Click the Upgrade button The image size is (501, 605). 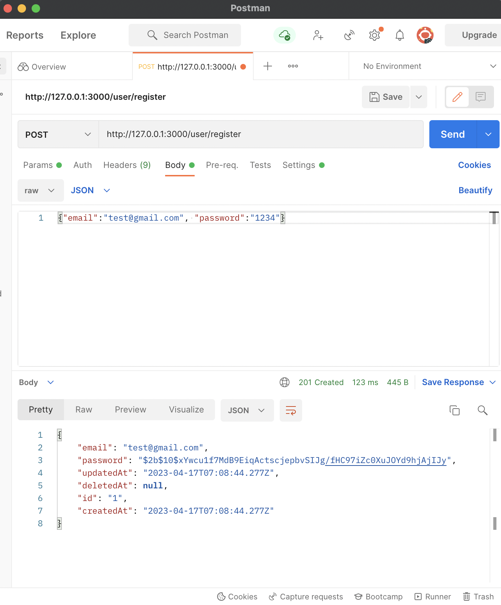click(473, 35)
